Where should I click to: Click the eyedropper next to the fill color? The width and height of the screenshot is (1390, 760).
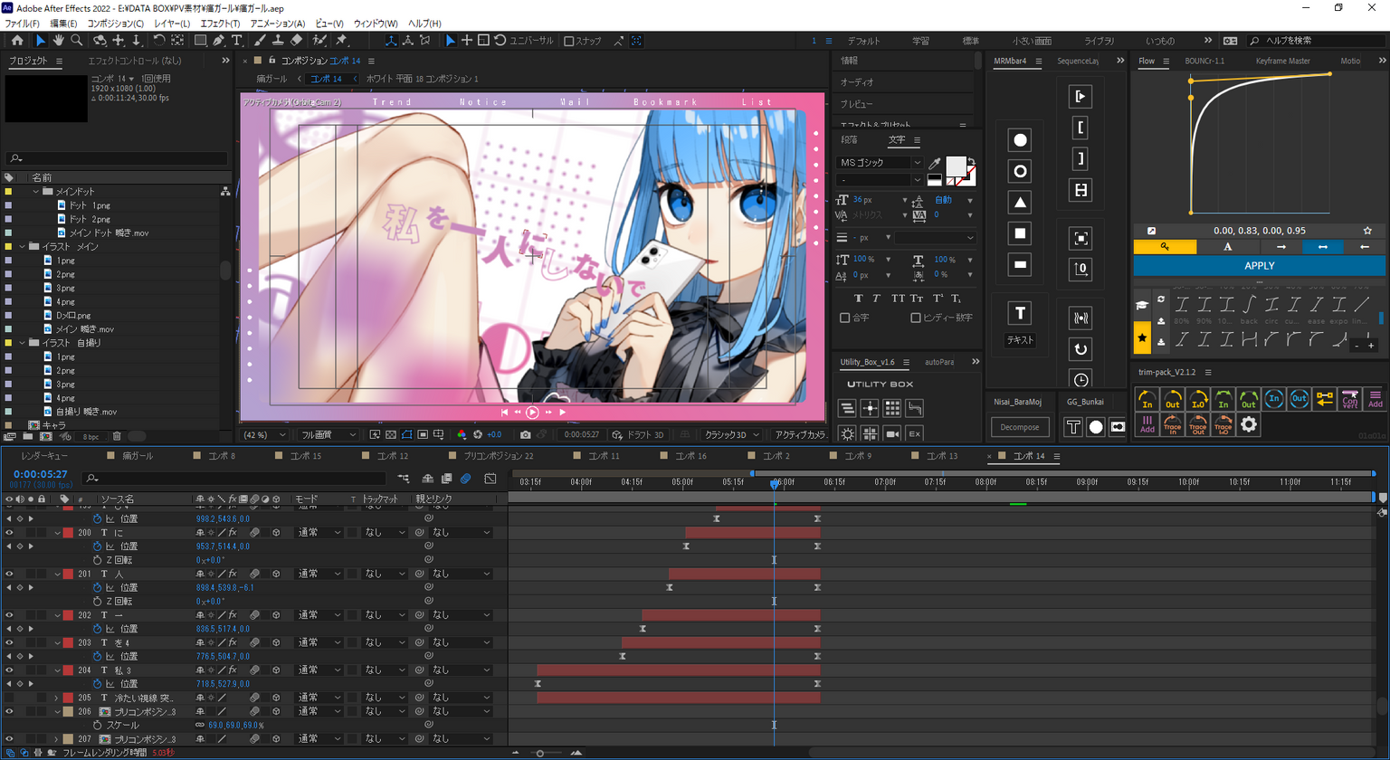934,164
